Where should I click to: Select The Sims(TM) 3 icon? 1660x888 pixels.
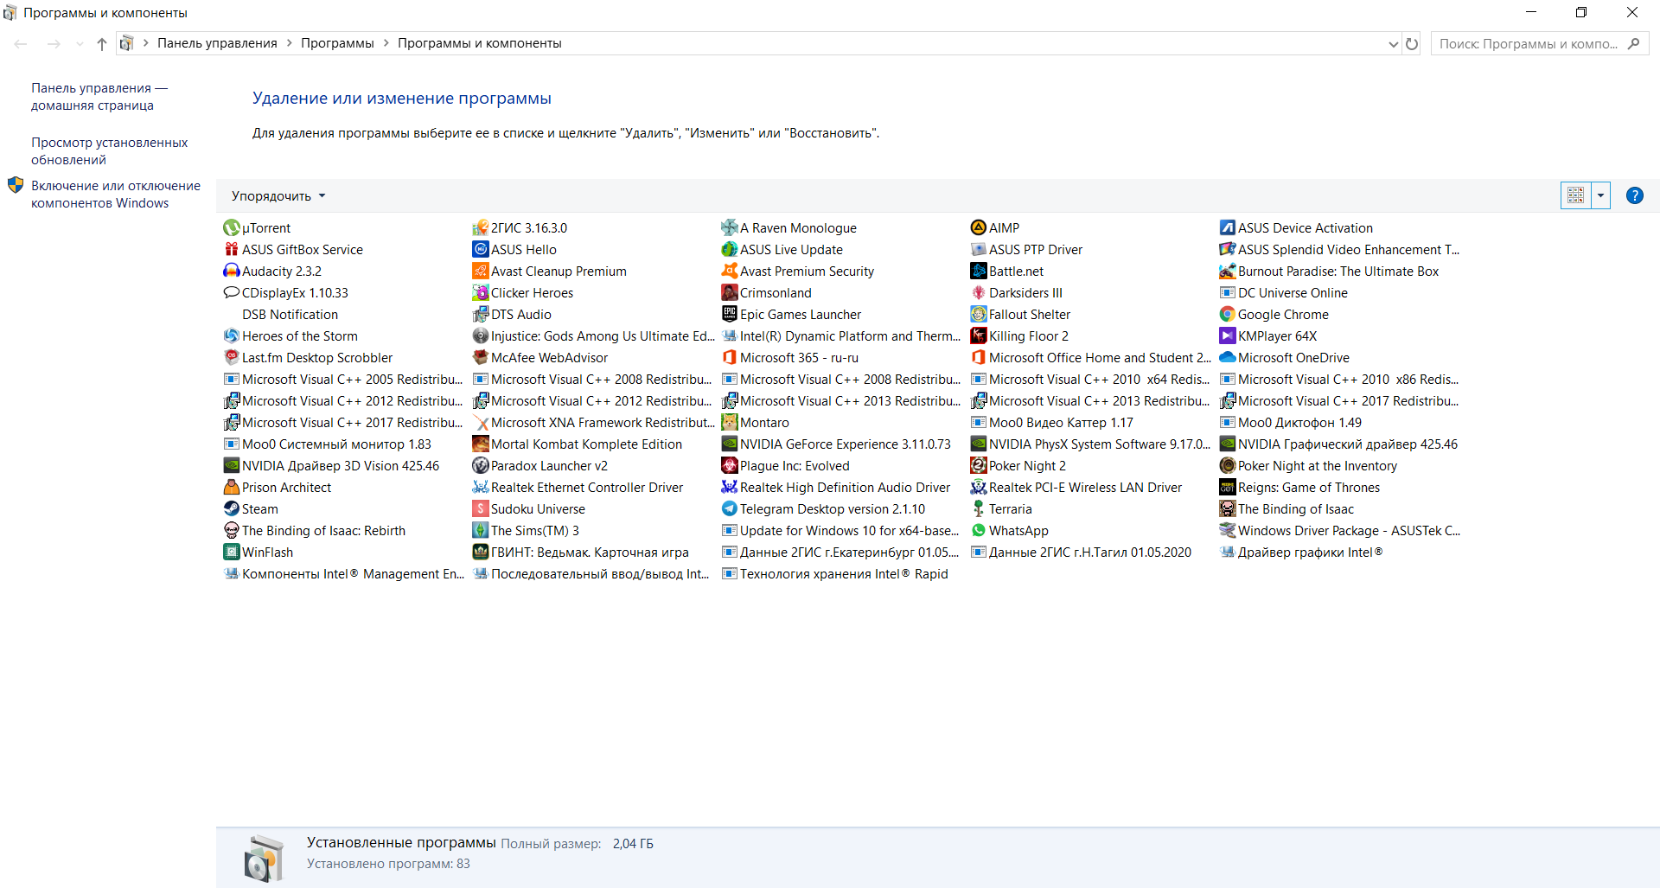pyautogui.click(x=480, y=531)
